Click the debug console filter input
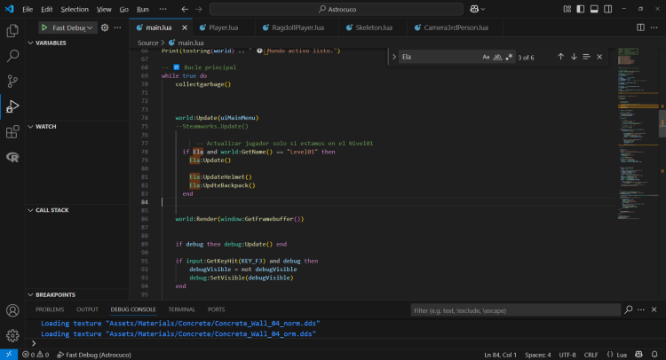666x360 pixels. pyautogui.click(x=515, y=310)
